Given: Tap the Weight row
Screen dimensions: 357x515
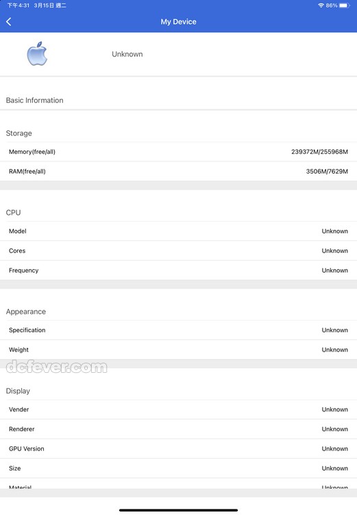Looking at the screenshot, I should pyautogui.click(x=178, y=350).
